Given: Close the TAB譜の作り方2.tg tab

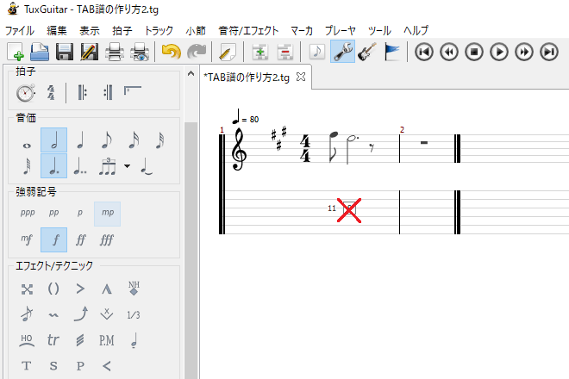Looking at the screenshot, I should click(x=301, y=77).
